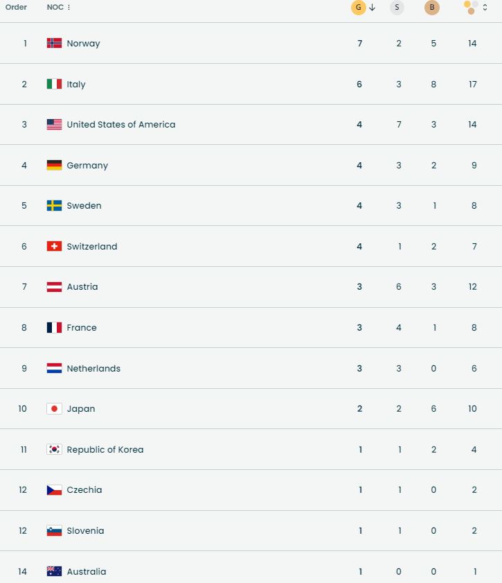Viewport: 502px width, 583px height.
Task: Click the Order column header
Action: 16,8
